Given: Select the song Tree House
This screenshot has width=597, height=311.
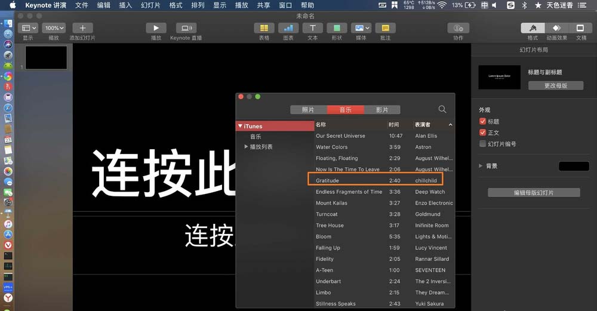Looking at the screenshot, I should pyautogui.click(x=384, y=226).
